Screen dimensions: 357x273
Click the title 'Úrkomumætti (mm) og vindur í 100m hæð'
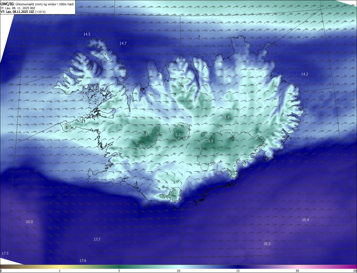coord(44,4)
